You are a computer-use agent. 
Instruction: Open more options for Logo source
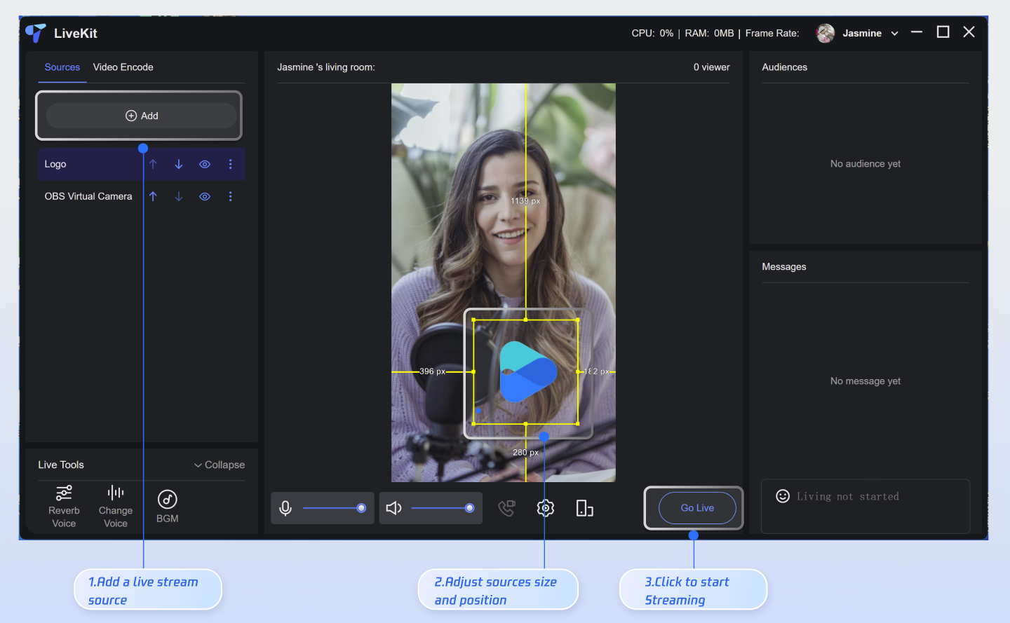click(230, 164)
